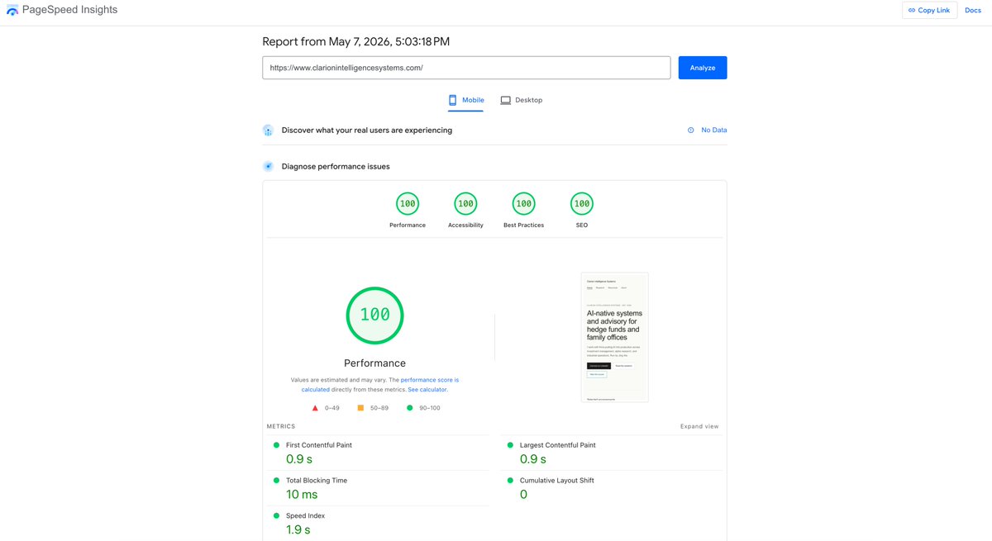Click Diagnose performance issues heading

tap(336, 166)
